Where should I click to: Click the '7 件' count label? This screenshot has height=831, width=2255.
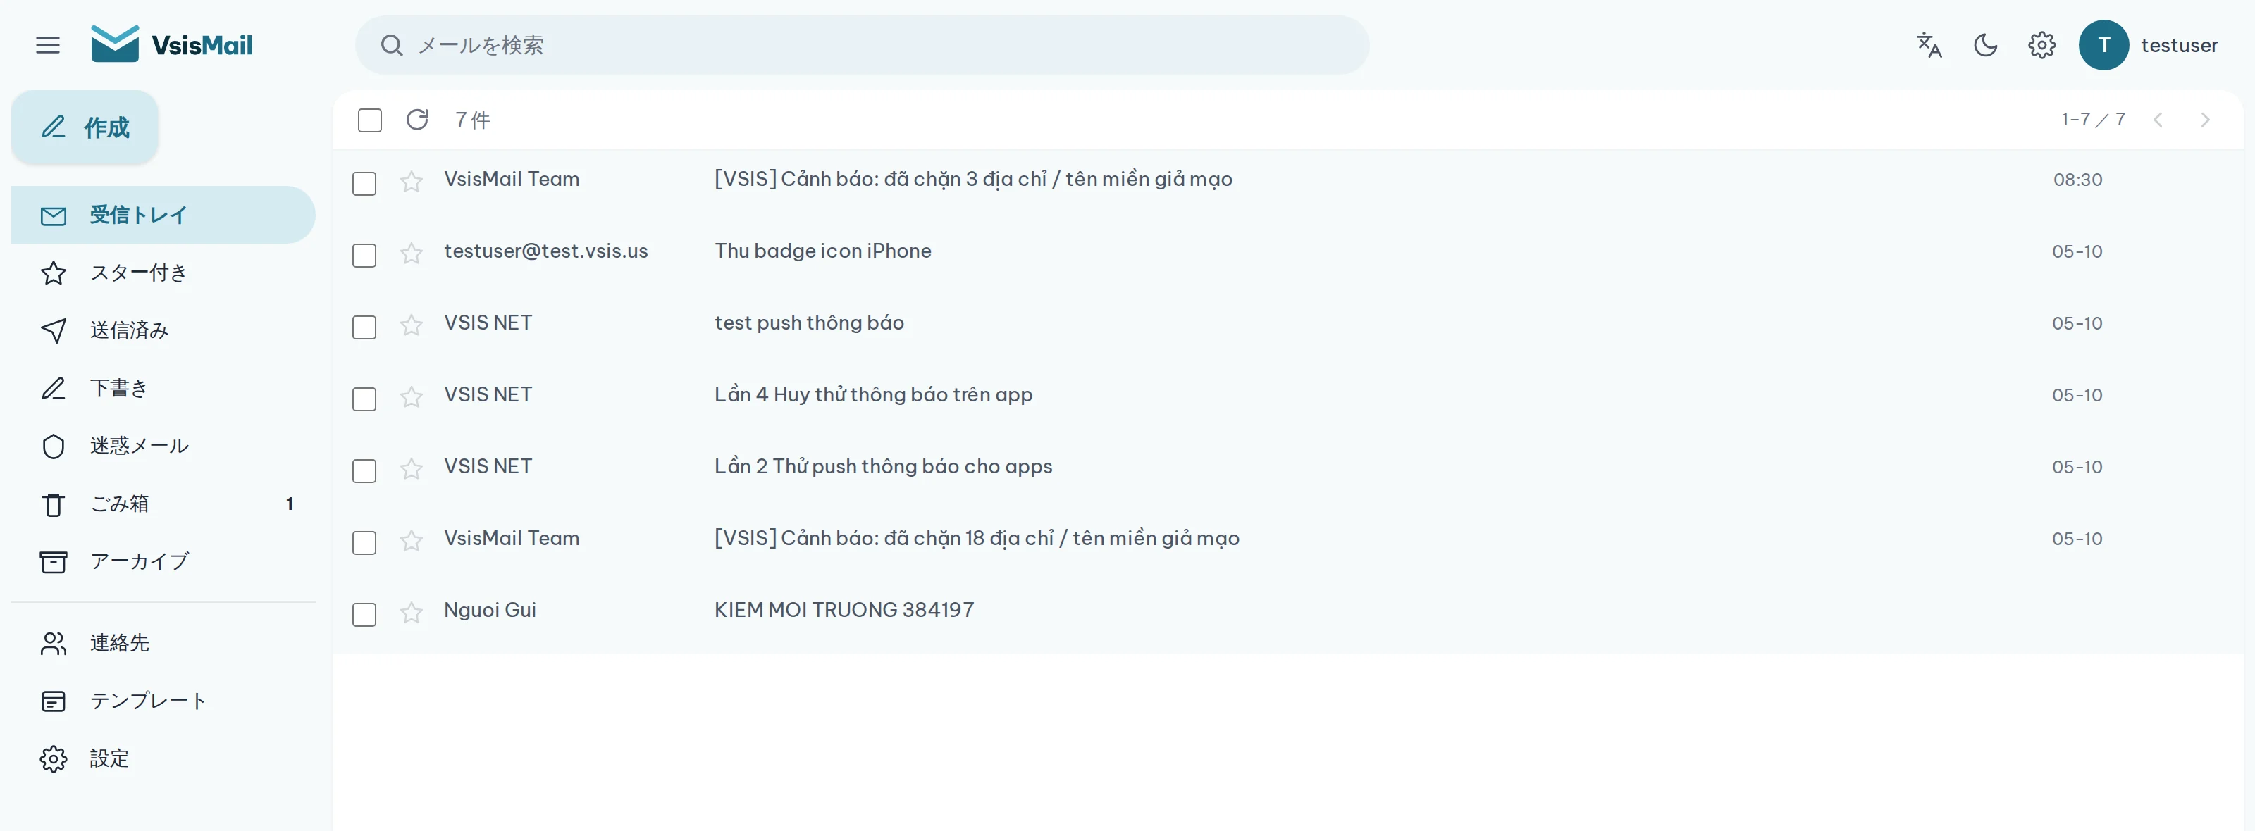[473, 120]
